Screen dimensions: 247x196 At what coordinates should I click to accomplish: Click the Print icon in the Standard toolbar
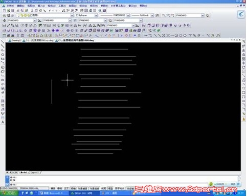pyautogui.click(x=18, y=11)
